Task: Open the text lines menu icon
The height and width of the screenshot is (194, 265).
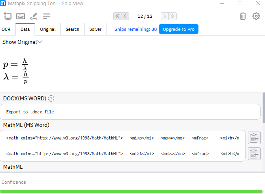Action: pos(47,16)
